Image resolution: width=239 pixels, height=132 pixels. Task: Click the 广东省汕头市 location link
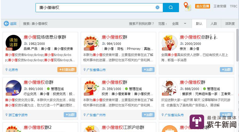[x=174, y=115]
